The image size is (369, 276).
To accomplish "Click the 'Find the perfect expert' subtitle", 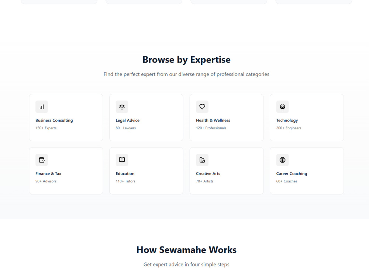I will [186, 74].
